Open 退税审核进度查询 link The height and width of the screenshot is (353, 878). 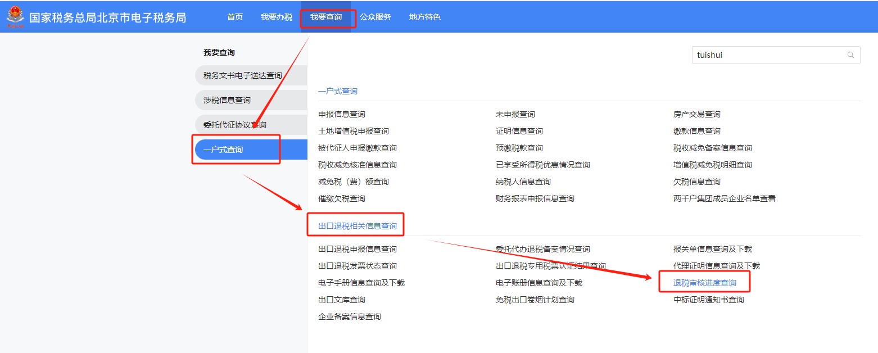704,283
